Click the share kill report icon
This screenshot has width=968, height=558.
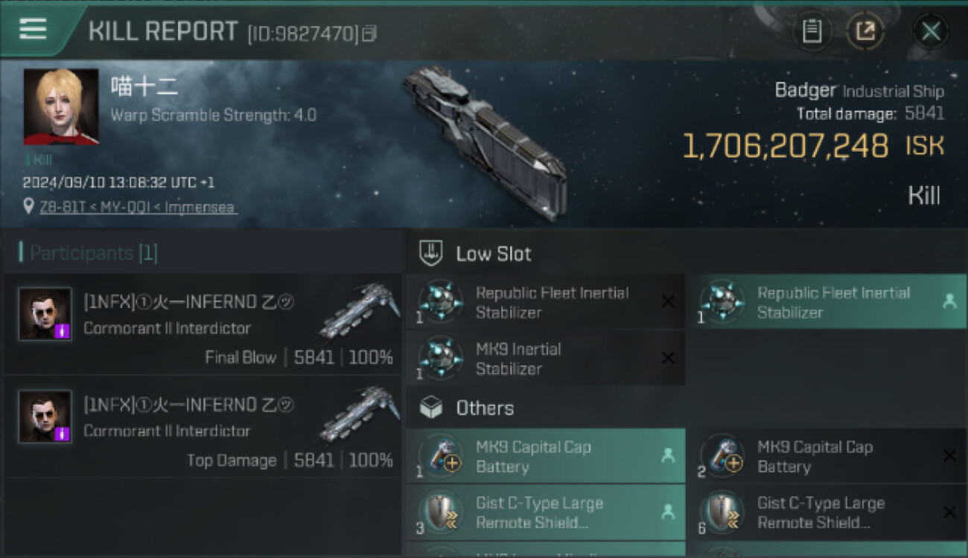[x=864, y=31]
